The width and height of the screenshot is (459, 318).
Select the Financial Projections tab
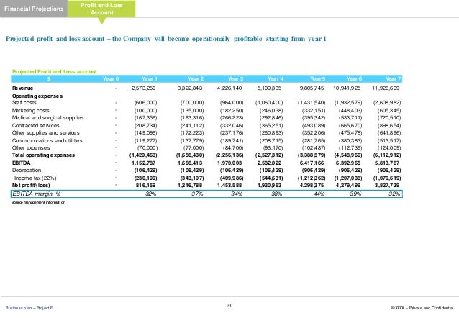(x=34, y=9)
